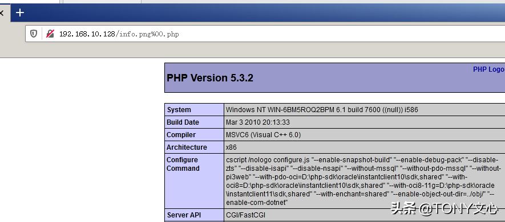Click the PHP Logo image link
The width and height of the screenshot is (505, 222).
[x=488, y=69]
